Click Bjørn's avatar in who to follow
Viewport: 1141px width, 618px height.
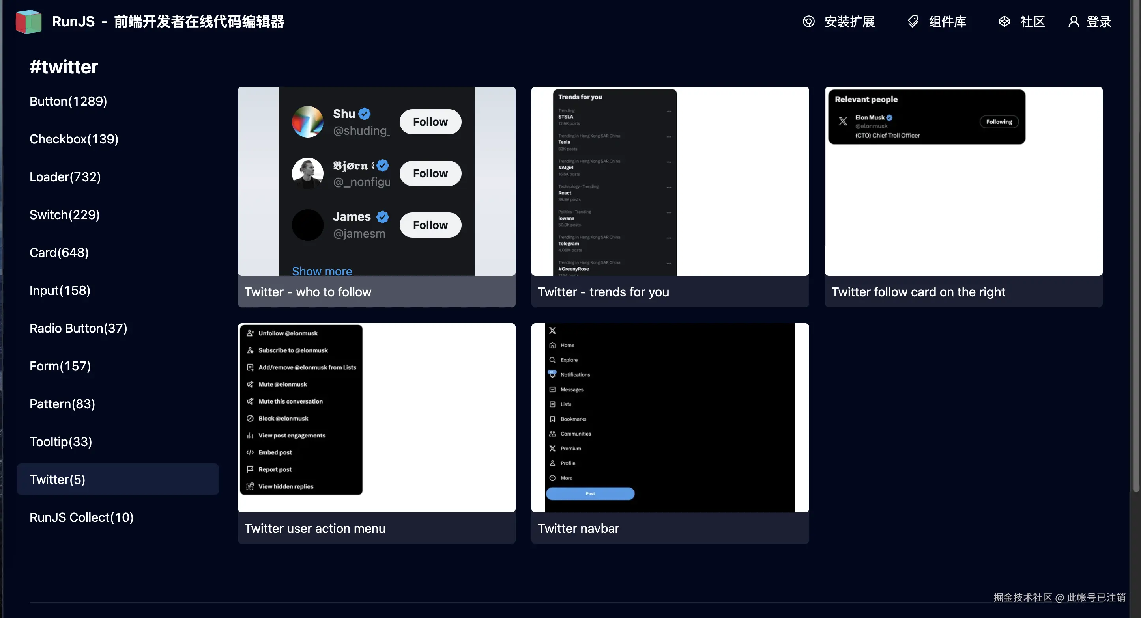(x=307, y=173)
